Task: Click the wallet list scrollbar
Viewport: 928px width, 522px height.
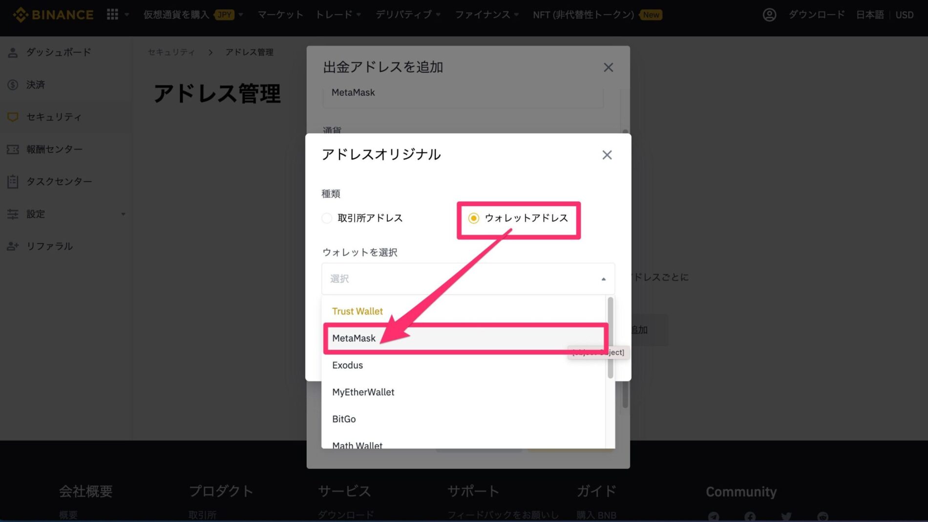Action: click(610, 337)
